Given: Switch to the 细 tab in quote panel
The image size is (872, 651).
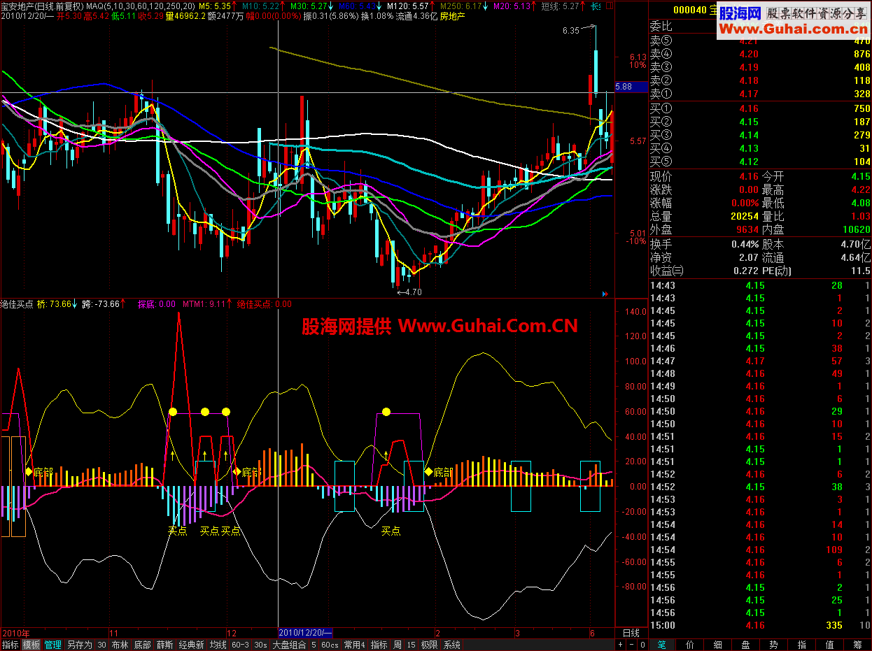Looking at the screenshot, I should (718, 644).
